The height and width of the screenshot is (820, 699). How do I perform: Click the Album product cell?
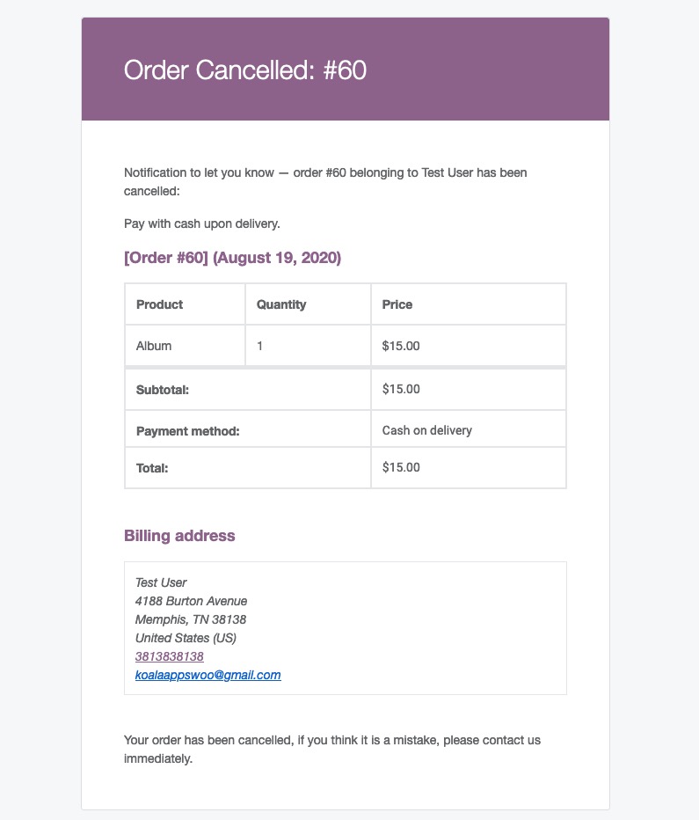154,346
